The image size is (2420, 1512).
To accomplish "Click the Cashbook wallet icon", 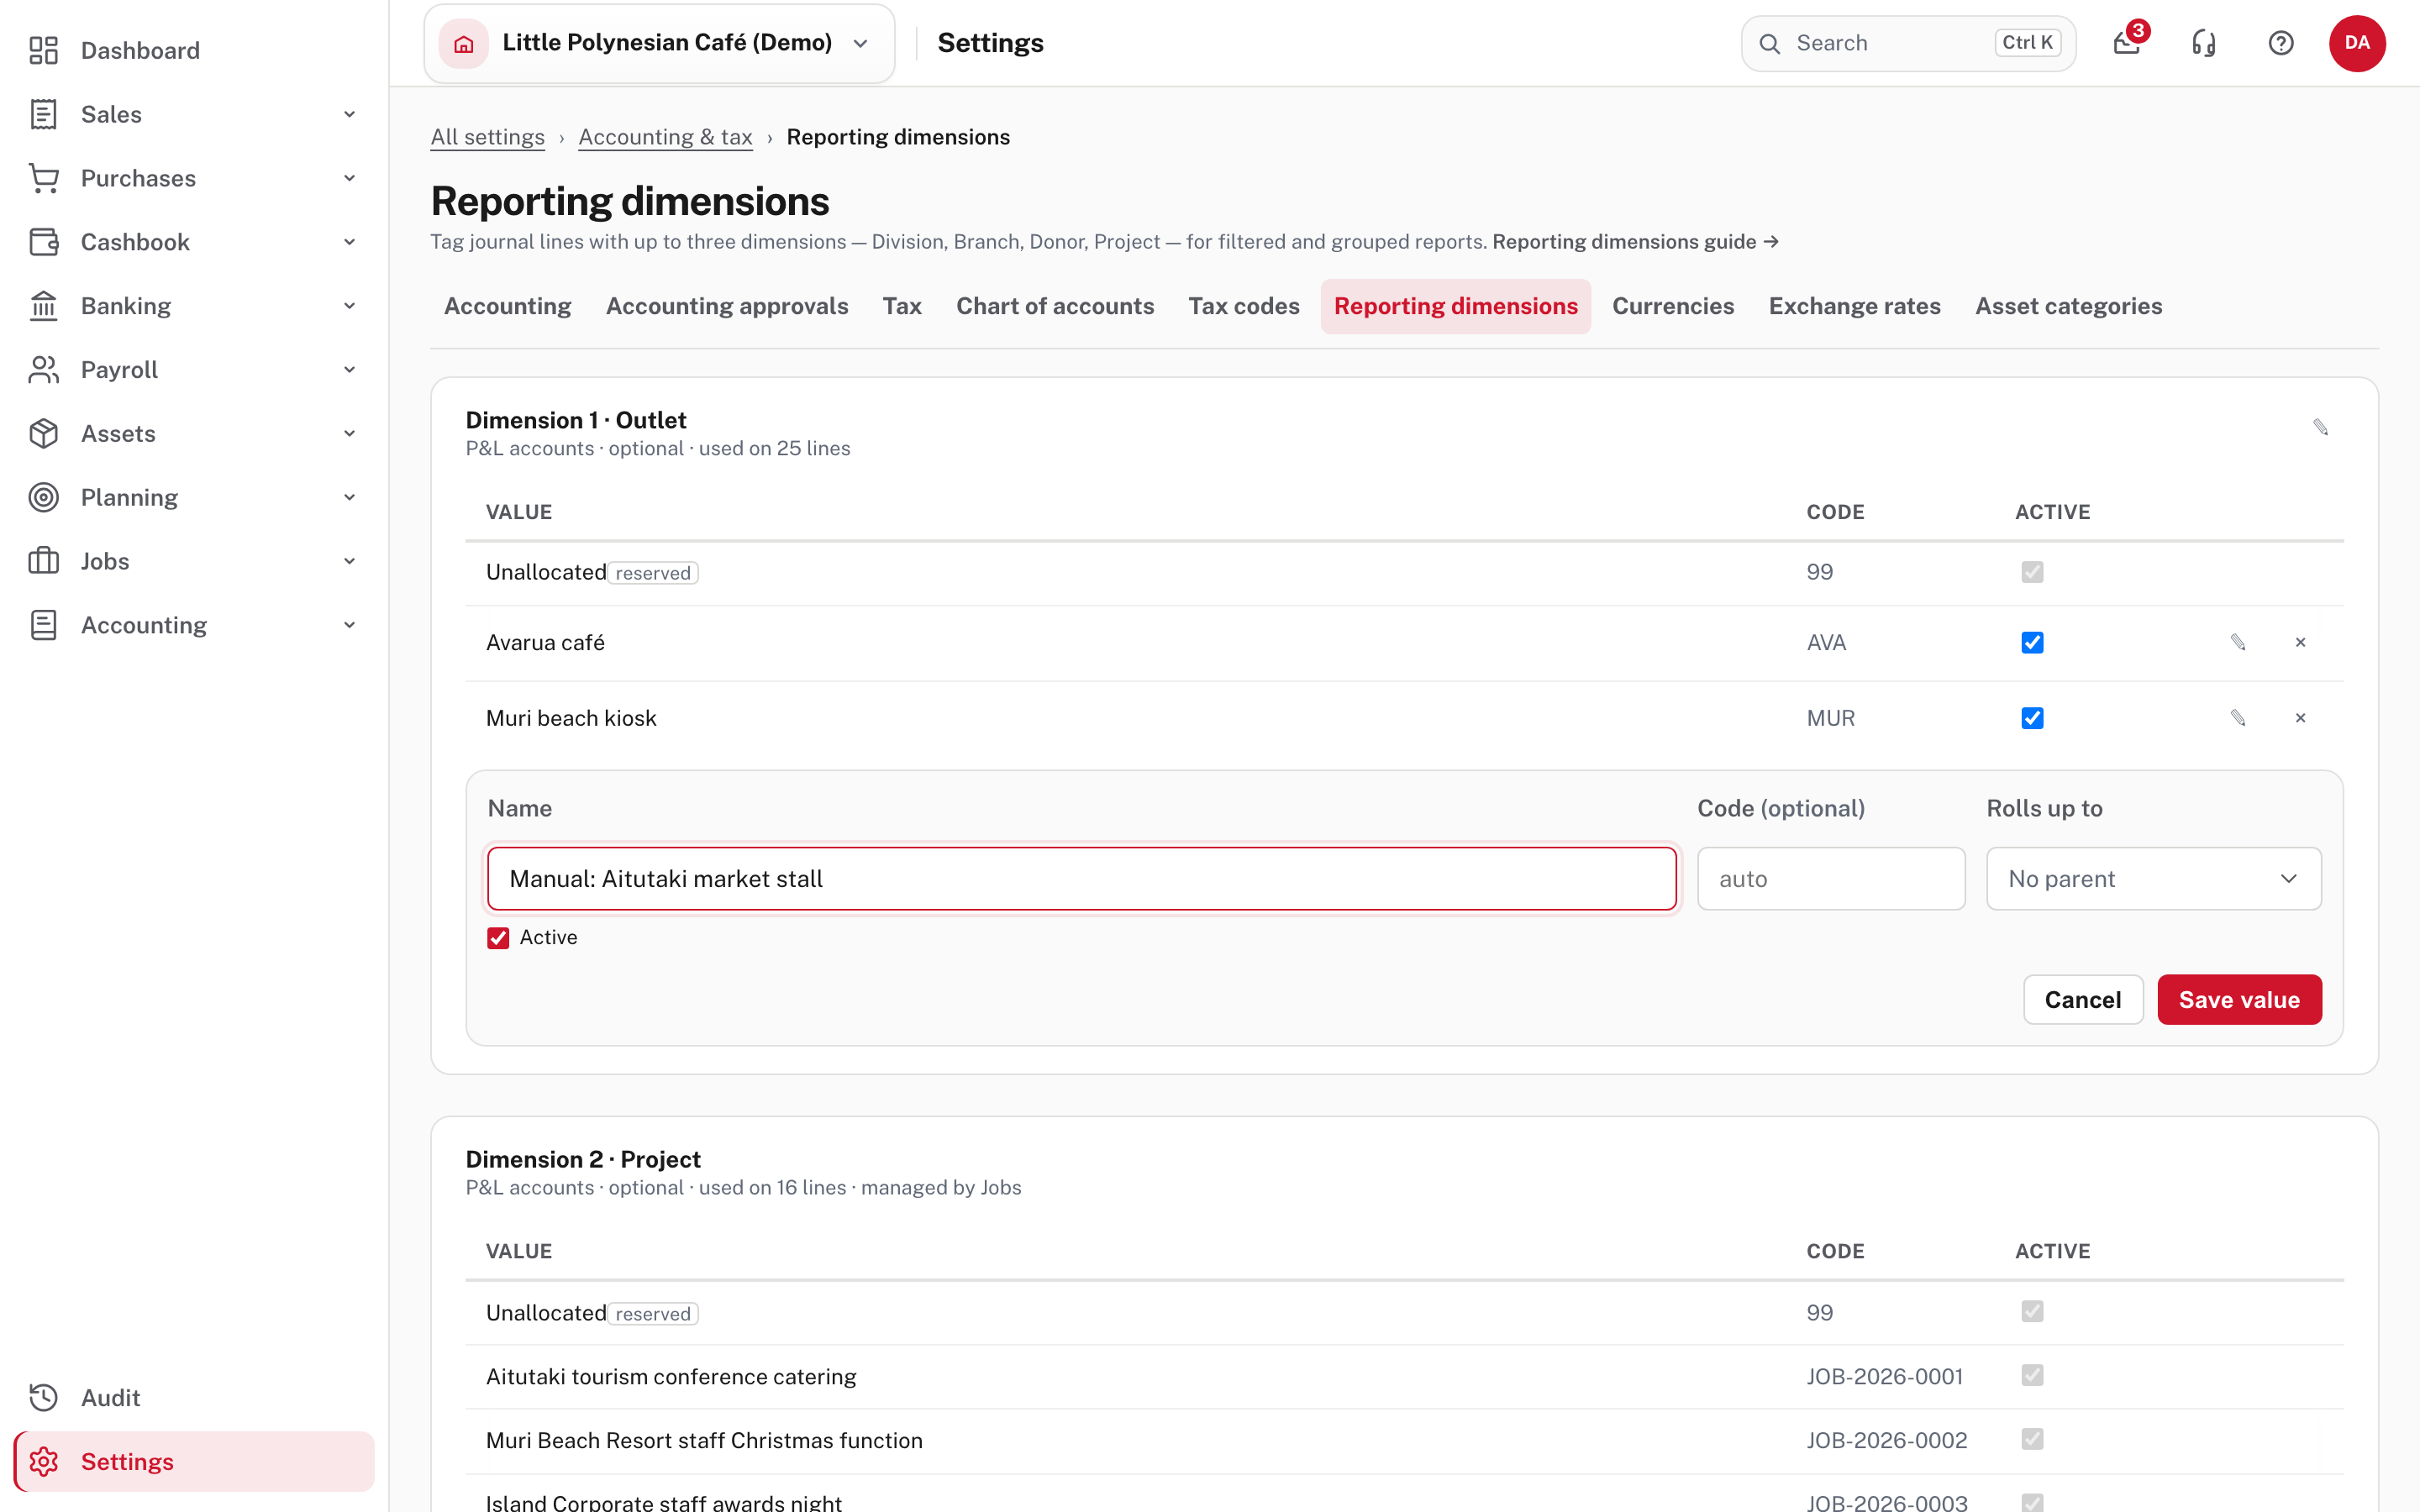I will [43, 242].
